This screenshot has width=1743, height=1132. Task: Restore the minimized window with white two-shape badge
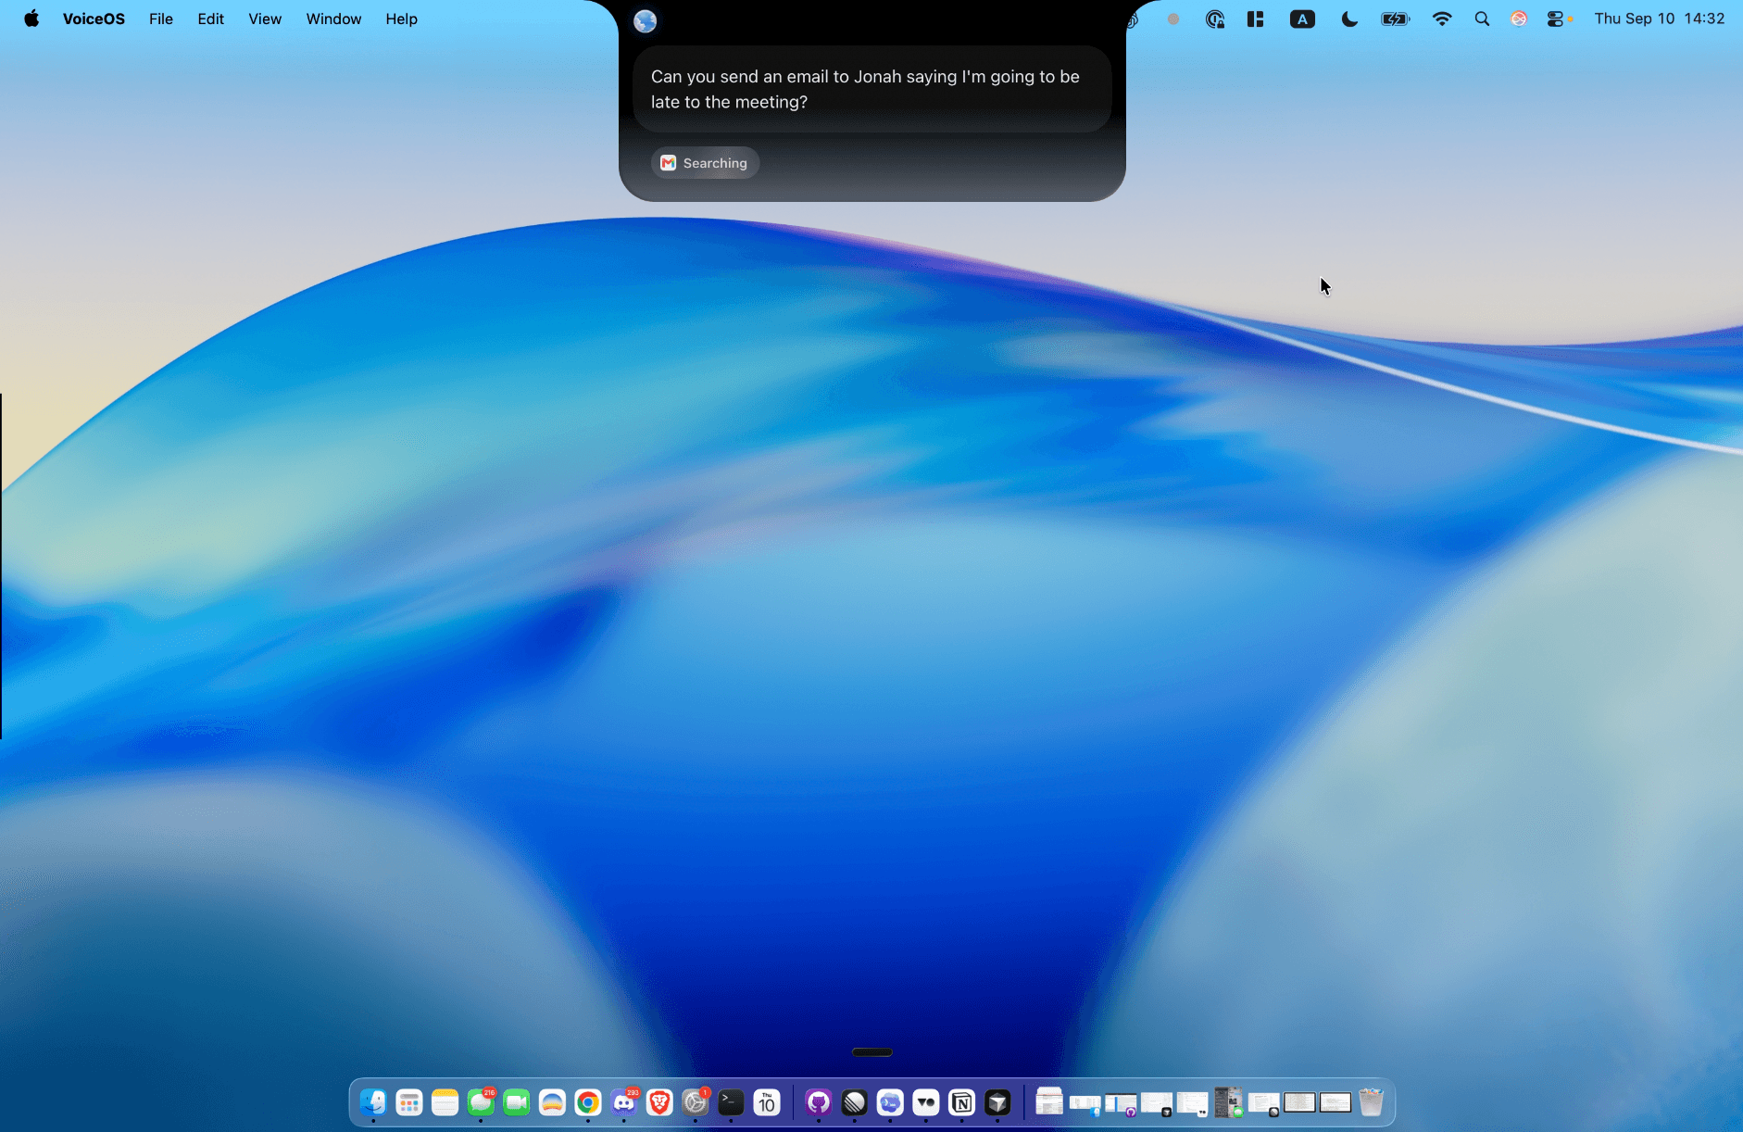pos(1193,1104)
